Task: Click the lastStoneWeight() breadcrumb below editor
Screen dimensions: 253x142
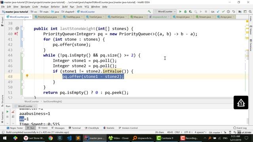Action: tap(53, 101)
